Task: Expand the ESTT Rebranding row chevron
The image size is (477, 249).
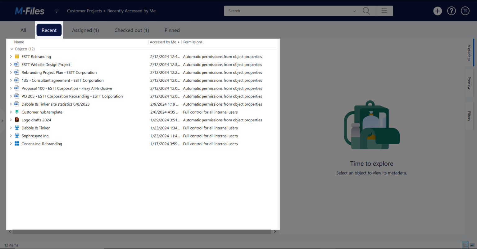Action: click(x=11, y=56)
